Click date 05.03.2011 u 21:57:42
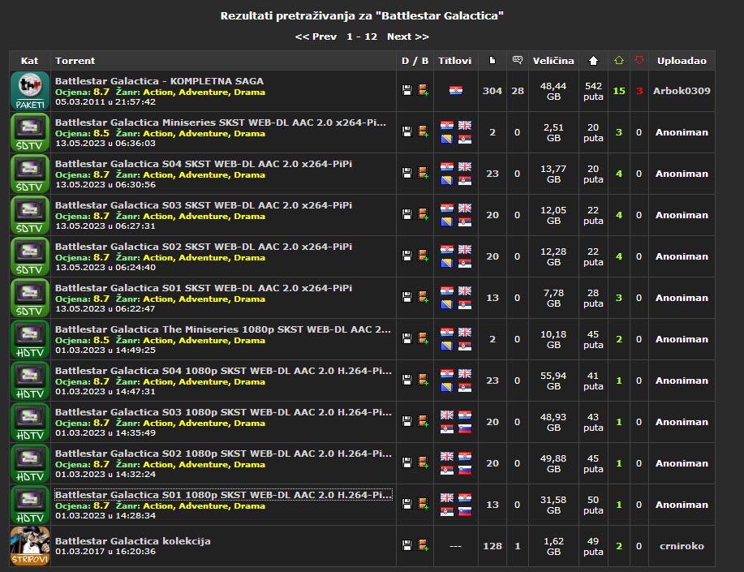744x572 pixels. [105, 102]
